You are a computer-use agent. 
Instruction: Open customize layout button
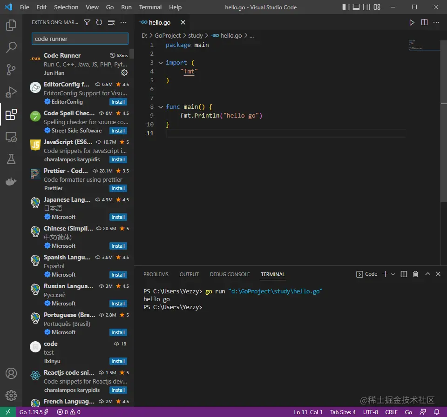(x=377, y=7)
